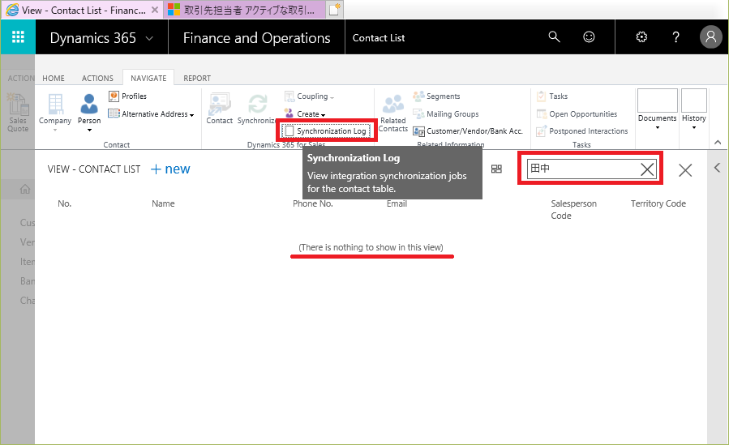729x445 pixels.
Task: Open Postponed Interactions
Action: (582, 131)
